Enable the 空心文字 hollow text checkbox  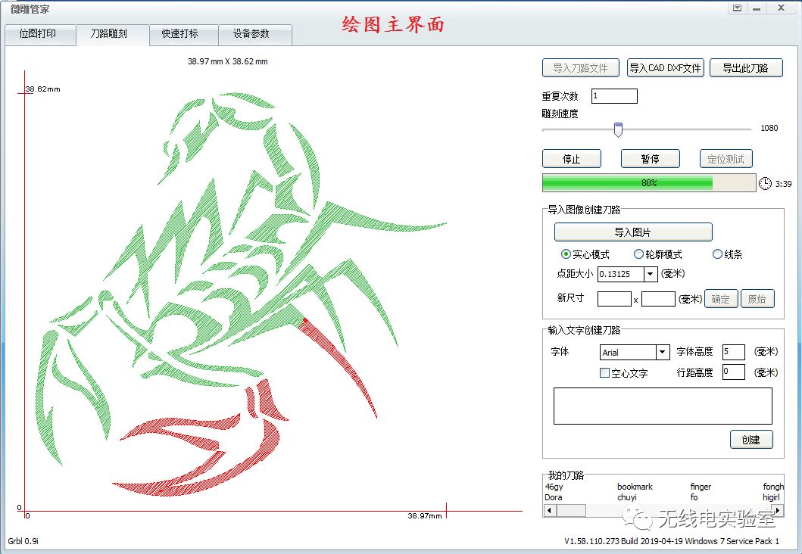pos(604,372)
